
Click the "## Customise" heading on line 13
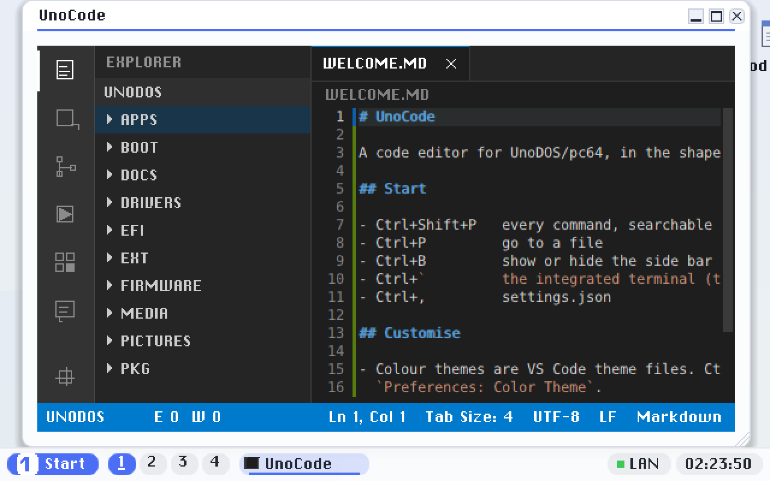[x=410, y=333]
